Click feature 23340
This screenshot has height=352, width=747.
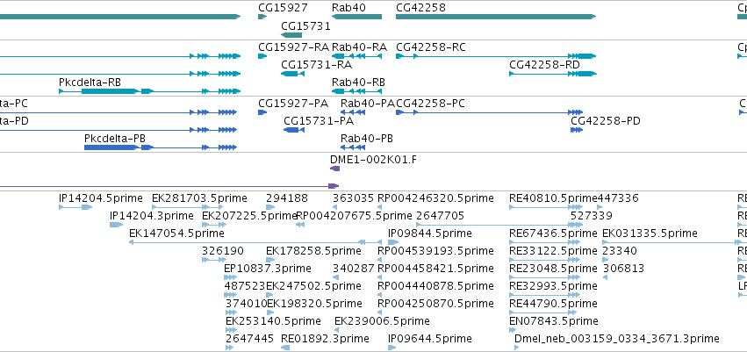click(620, 250)
